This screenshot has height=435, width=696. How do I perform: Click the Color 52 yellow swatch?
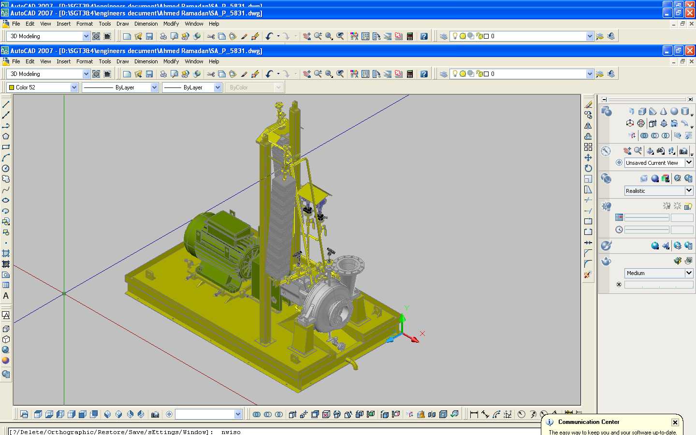(12, 87)
